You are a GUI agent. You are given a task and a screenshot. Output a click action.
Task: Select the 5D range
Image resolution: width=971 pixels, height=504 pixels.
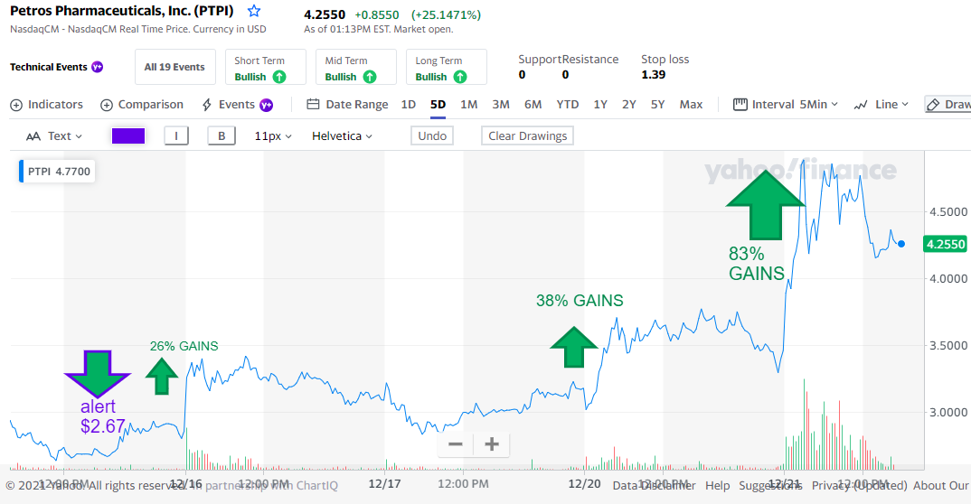coord(438,105)
